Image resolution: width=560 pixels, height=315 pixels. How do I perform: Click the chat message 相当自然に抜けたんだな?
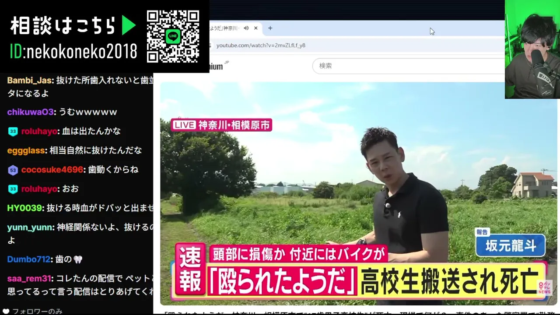click(x=96, y=150)
